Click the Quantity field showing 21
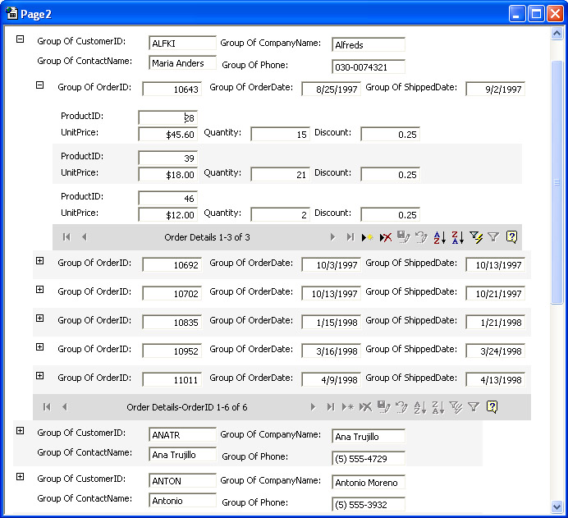 [x=280, y=174]
